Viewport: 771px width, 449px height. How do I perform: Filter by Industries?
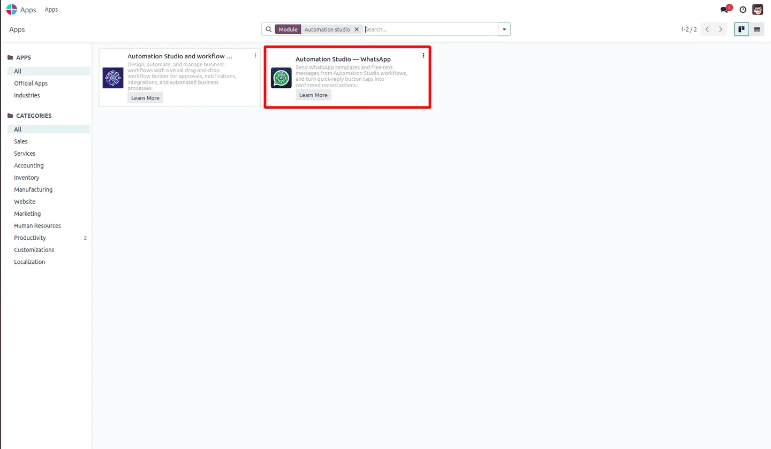[49, 95]
